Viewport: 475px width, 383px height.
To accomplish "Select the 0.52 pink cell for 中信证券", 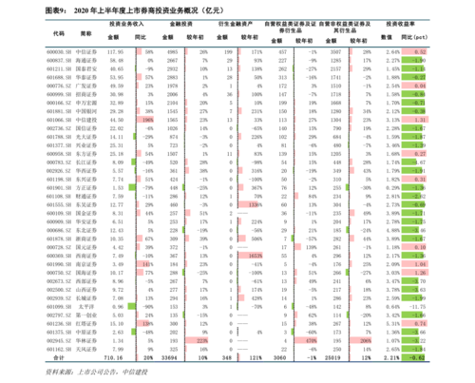I will point(415,52).
